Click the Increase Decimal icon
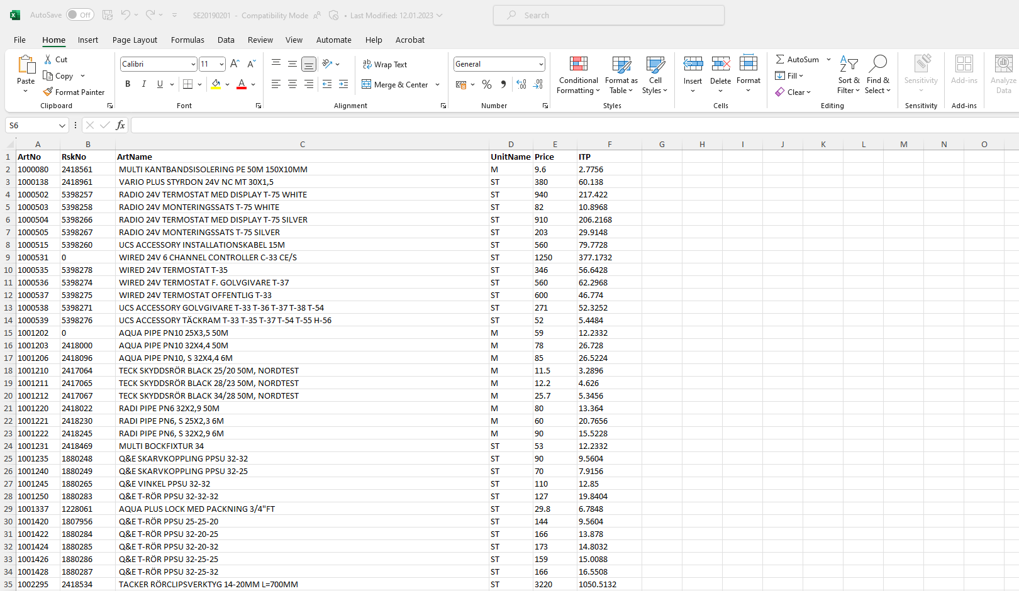The image size is (1019, 591). pyautogui.click(x=521, y=84)
